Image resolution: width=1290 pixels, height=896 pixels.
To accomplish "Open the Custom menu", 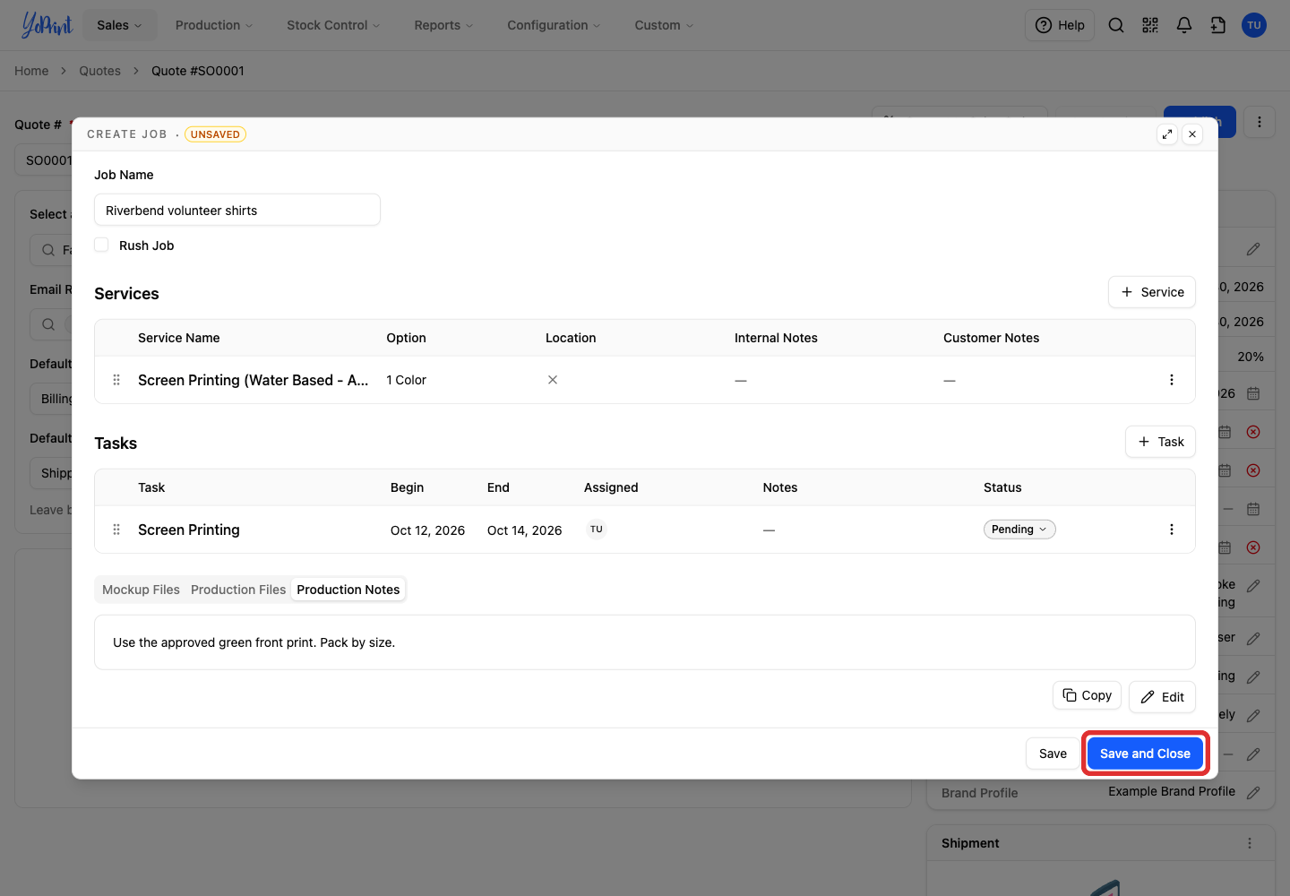I will [664, 25].
